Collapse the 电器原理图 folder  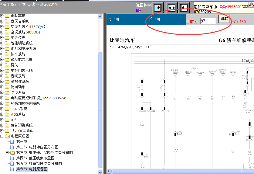point(2,136)
